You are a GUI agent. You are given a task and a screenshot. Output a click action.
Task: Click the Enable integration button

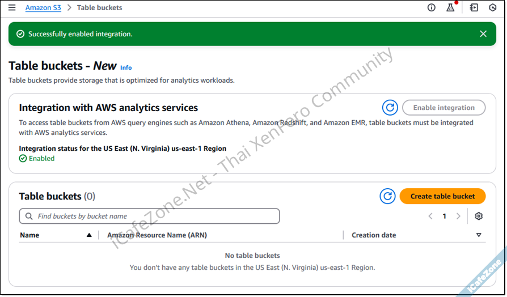[x=443, y=108]
